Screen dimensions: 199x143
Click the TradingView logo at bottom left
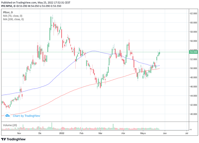pyautogui.click(x=13, y=139)
